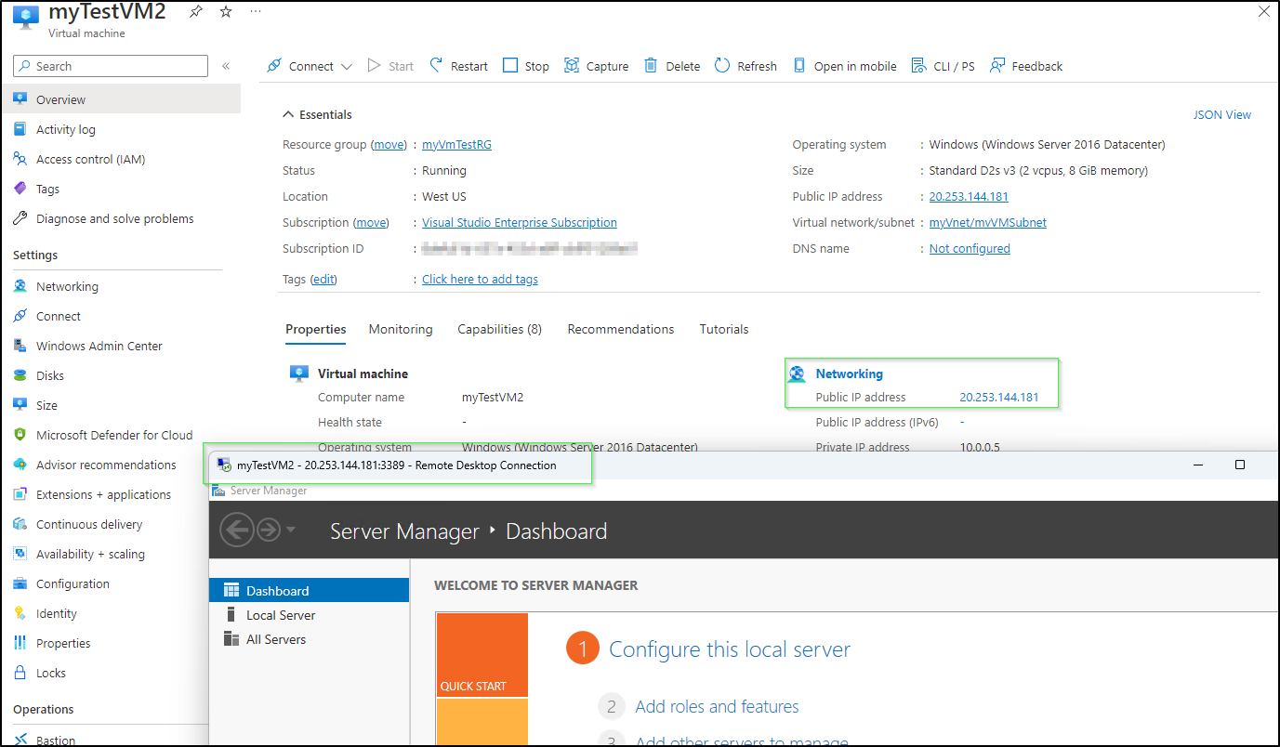
Task: Capture the VM image
Action: click(596, 66)
